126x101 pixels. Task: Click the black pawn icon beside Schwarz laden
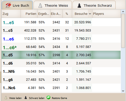point(26,98)
